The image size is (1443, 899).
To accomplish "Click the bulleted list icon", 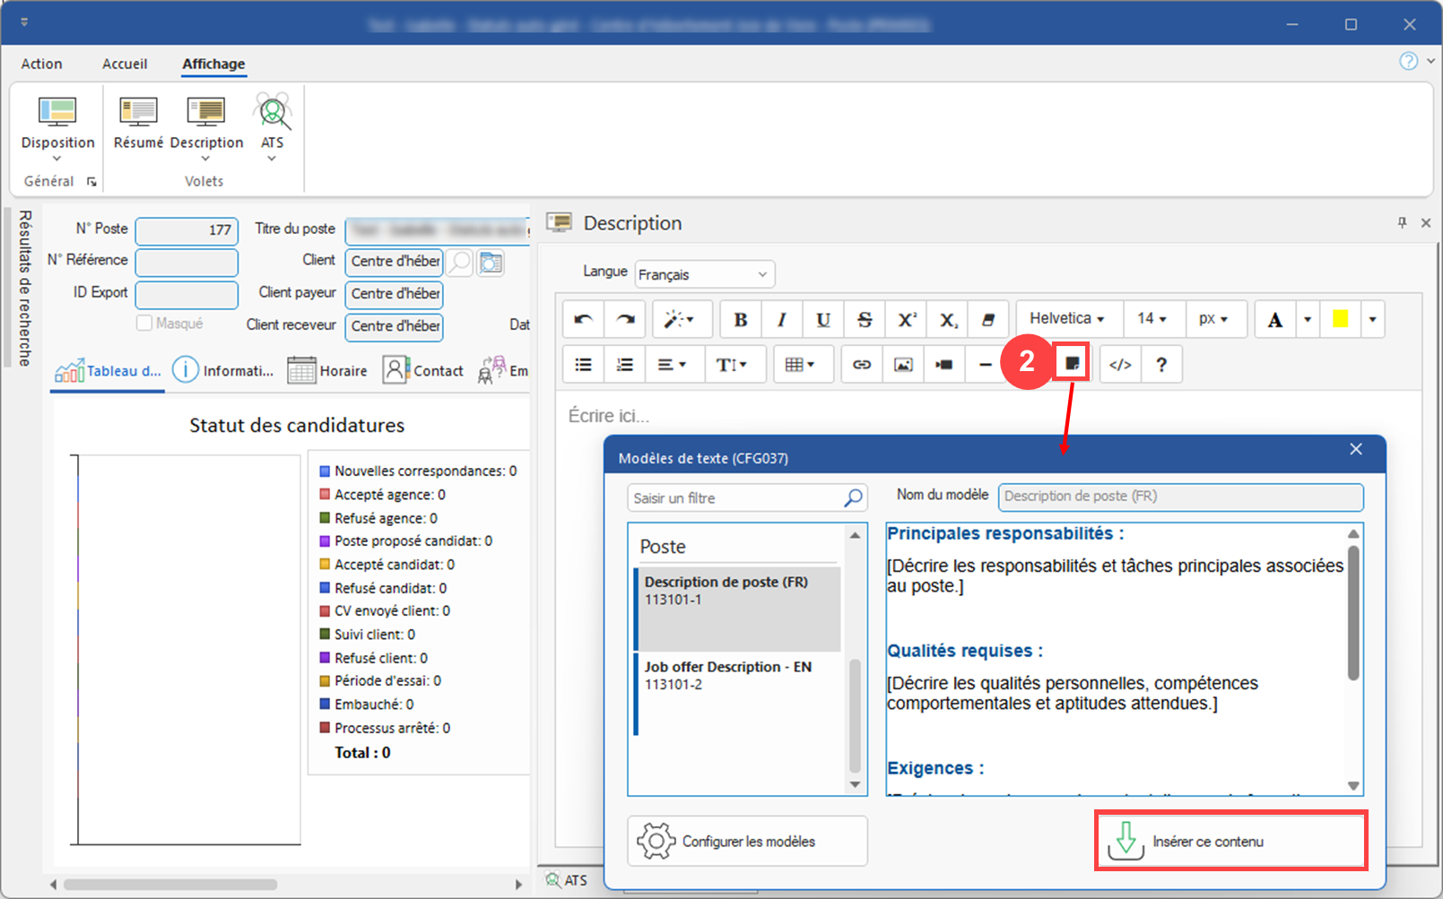I will click(x=584, y=365).
